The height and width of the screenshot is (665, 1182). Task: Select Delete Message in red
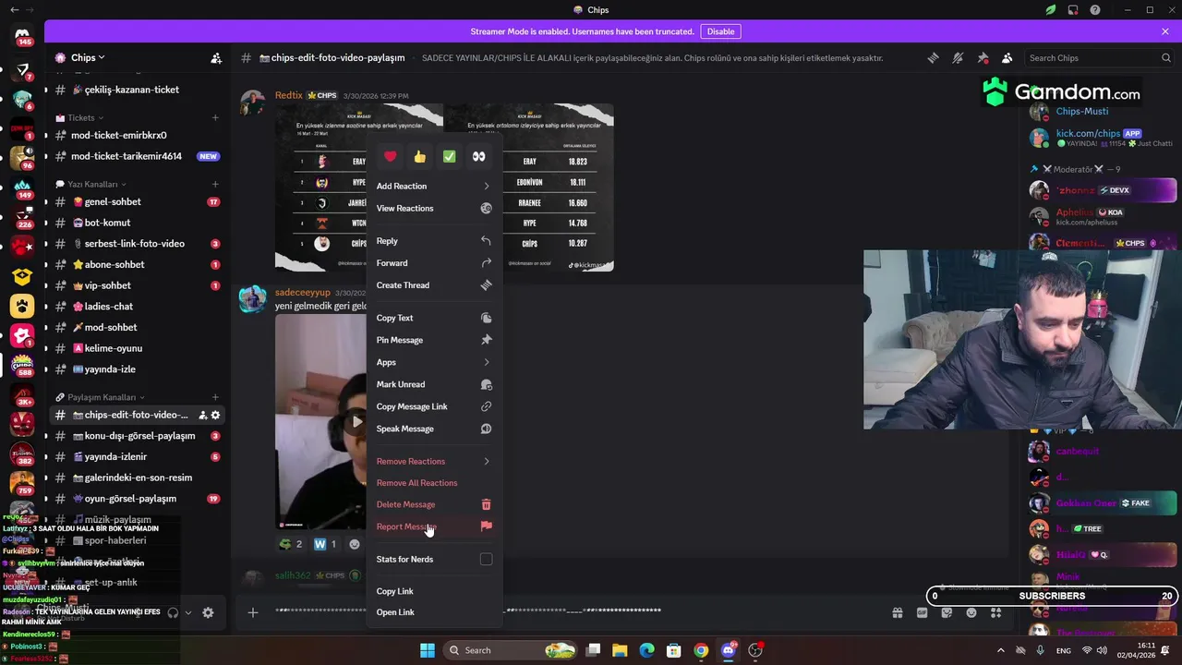[x=434, y=504]
